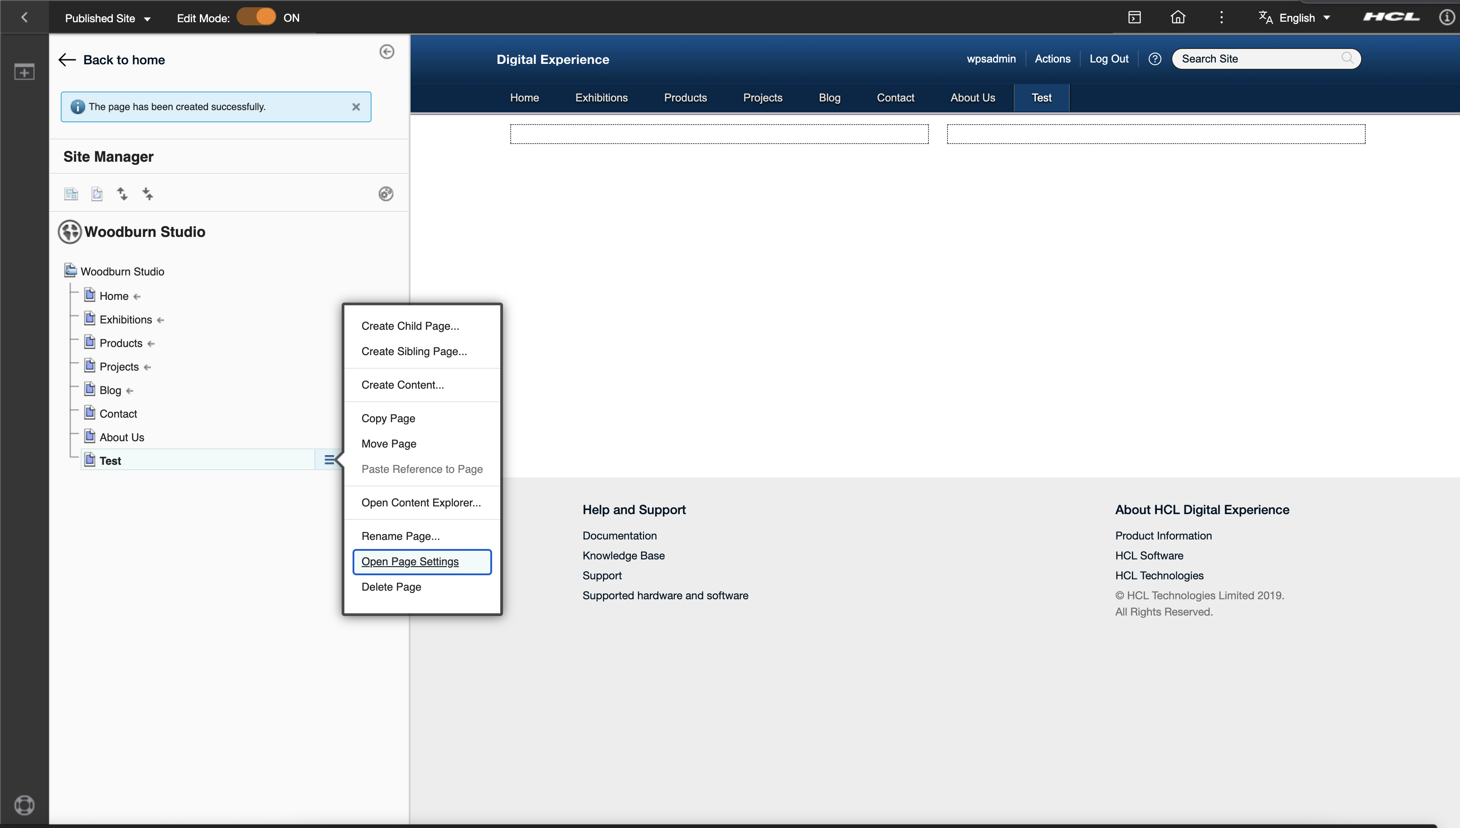Turn off the Edit Mode toggle
Viewport: 1460px width, 828px height.
pyautogui.click(x=256, y=16)
